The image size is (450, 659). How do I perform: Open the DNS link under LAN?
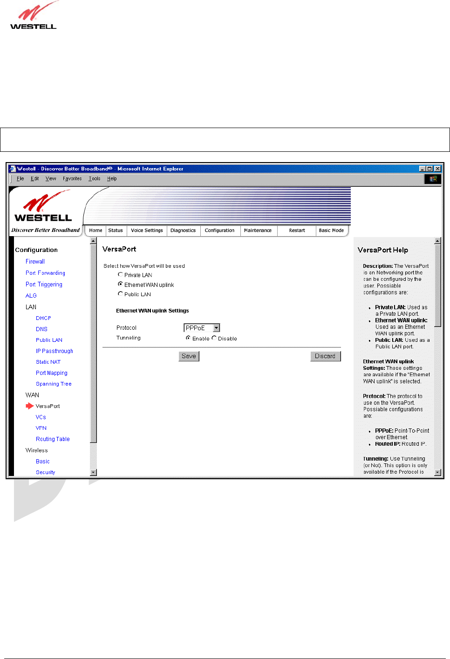tap(41, 329)
